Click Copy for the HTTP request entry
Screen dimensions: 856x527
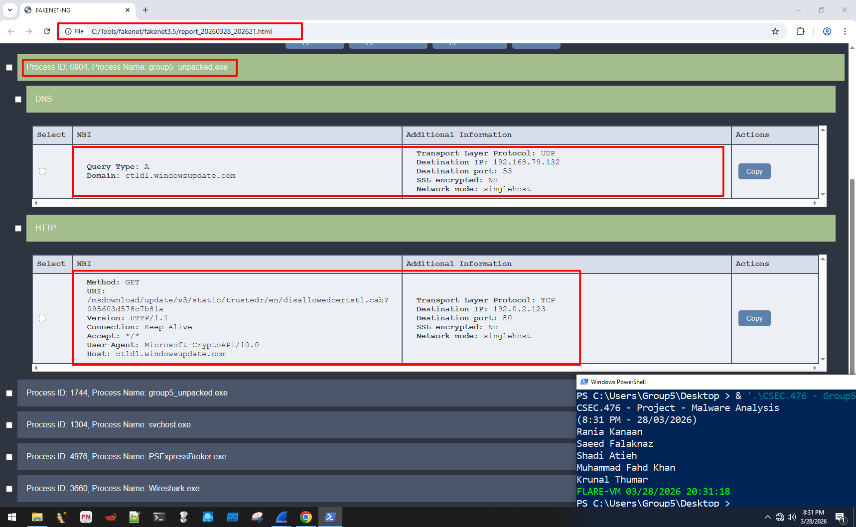pos(754,318)
